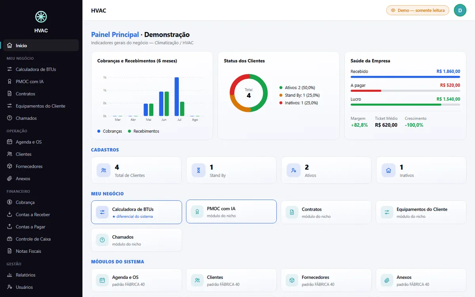Click the Início home icon in sidebar
475x297 pixels.
pos(9,46)
